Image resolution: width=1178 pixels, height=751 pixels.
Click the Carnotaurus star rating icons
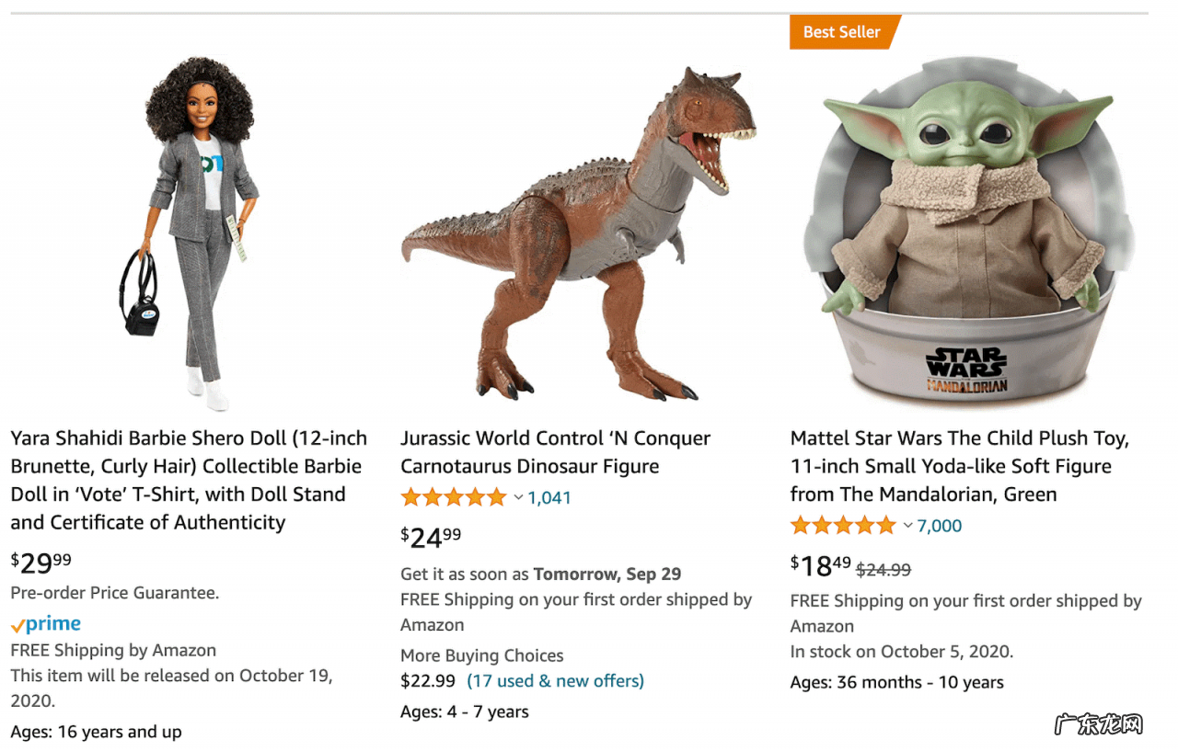click(454, 498)
